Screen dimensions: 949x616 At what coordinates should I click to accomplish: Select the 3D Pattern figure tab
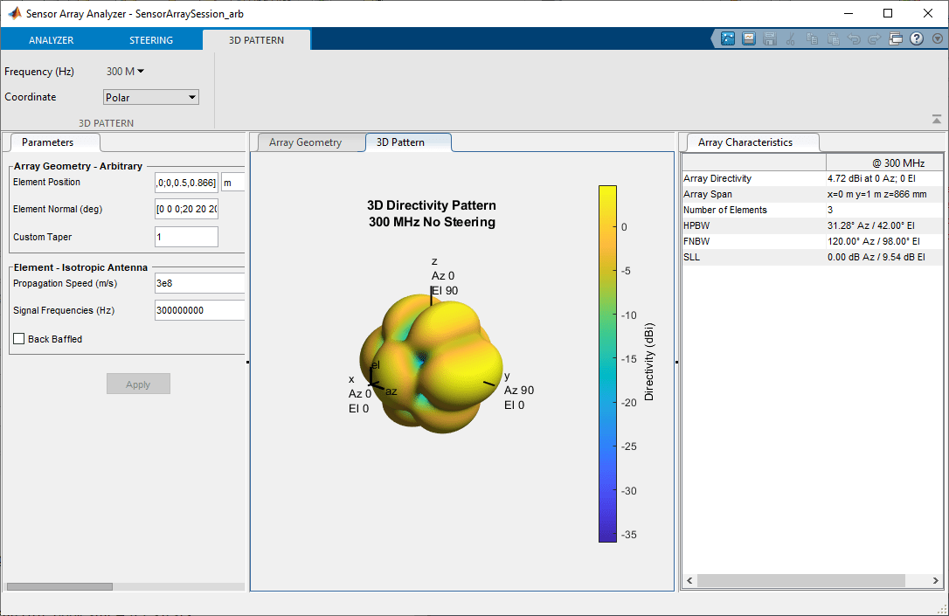[408, 142]
